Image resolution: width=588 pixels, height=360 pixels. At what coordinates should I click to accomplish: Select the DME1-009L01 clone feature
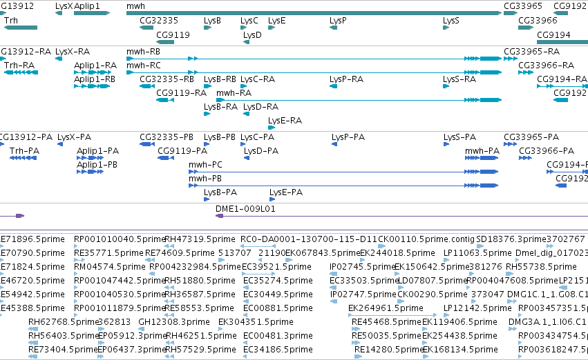[x=401, y=216]
